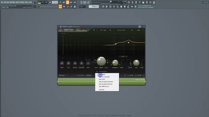Toggle the overdub/blend recording icon
Screen dimensions: 209x117
pos(71,2)
